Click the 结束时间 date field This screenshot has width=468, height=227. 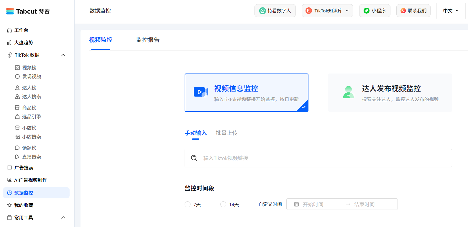point(364,204)
